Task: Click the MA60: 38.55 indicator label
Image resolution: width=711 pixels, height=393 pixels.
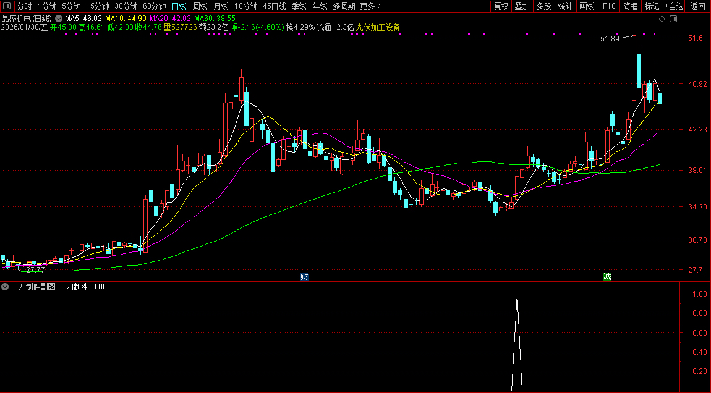Action: (215, 19)
